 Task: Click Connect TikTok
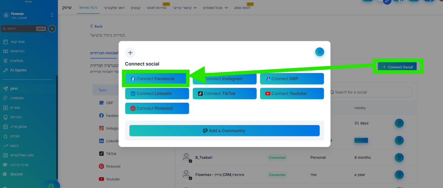coord(225,94)
